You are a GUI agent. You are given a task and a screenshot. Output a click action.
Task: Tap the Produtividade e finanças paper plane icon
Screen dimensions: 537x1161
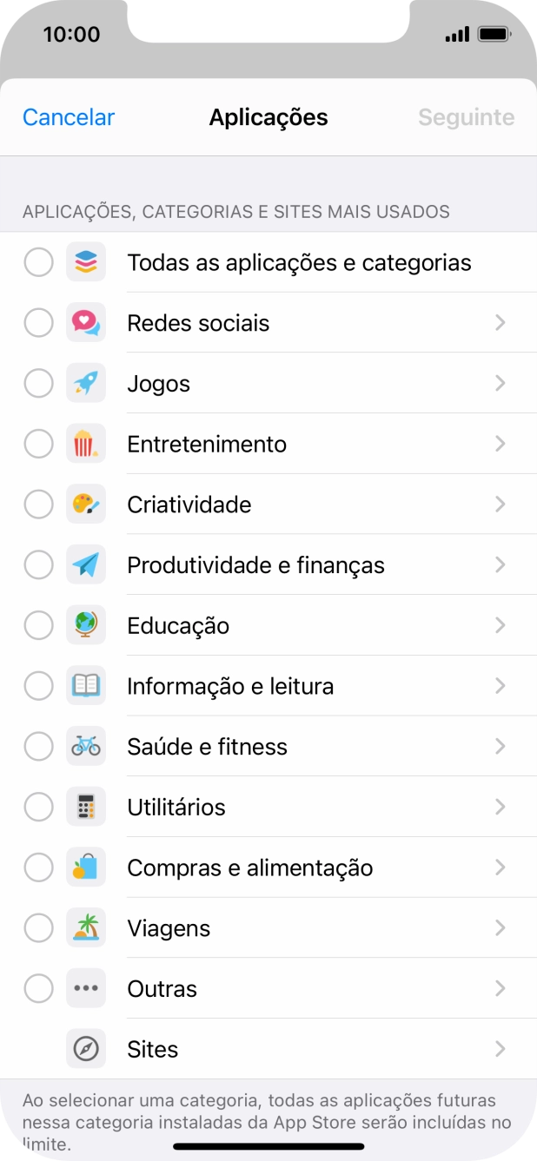point(86,564)
